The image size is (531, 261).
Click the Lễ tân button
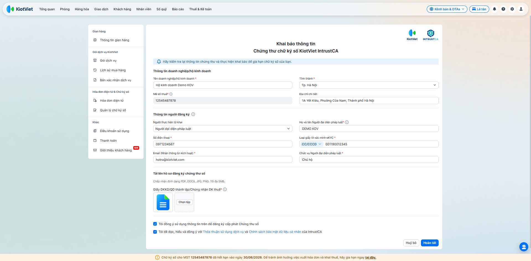479,9
